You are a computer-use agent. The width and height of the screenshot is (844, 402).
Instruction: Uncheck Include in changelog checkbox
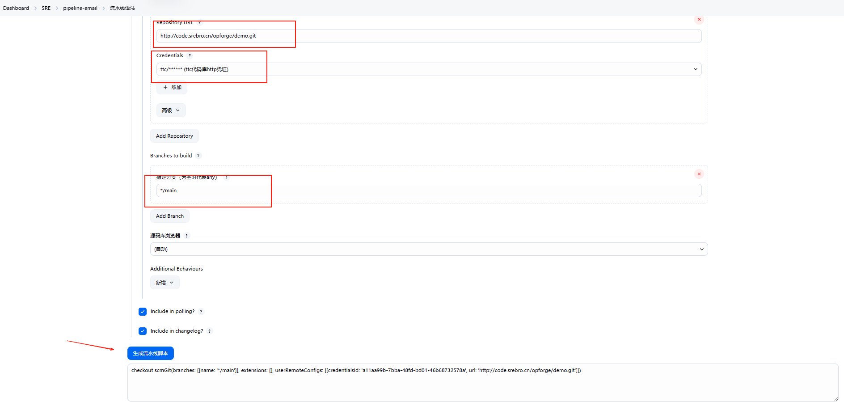[x=143, y=331]
